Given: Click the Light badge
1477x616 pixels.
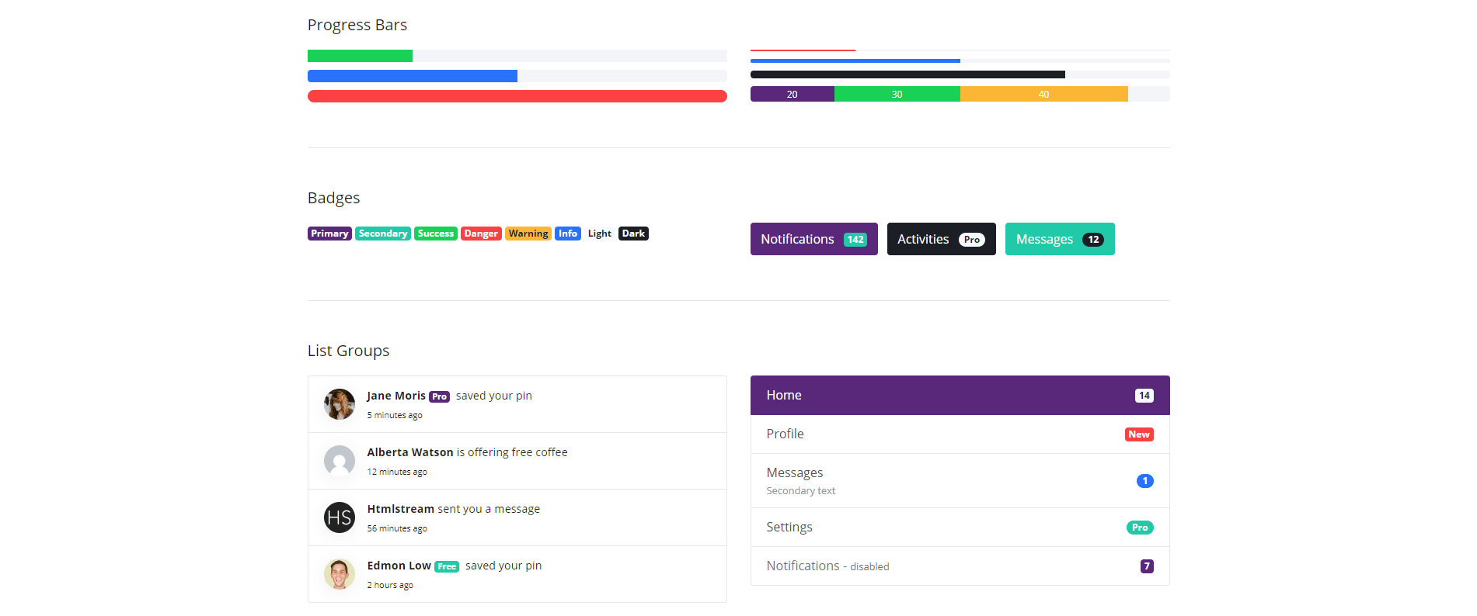Looking at the screenshot, I should coord(600,234).
